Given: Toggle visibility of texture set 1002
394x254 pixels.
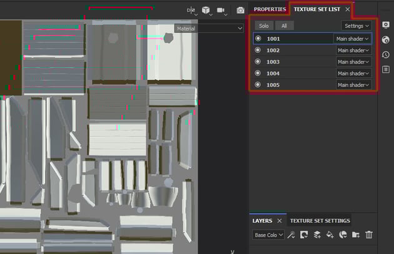Looking at the screenshot, I should click(x=258, y=50).
